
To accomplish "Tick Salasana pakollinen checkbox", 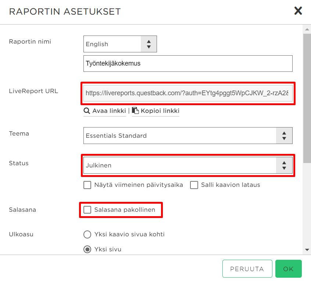I will [87, 210].
